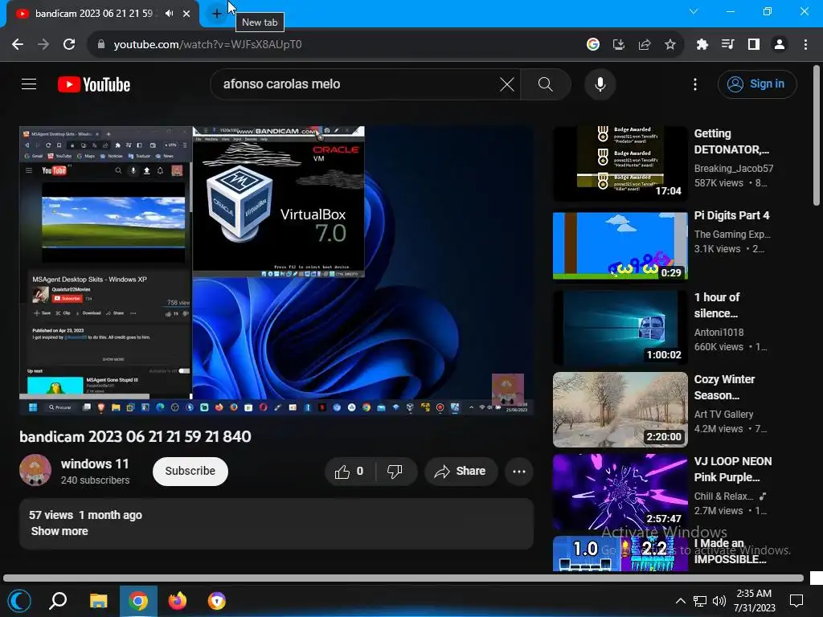This screenshot has height=617, width=823.
Task: Go back to previous page
Action: (18, 45)
